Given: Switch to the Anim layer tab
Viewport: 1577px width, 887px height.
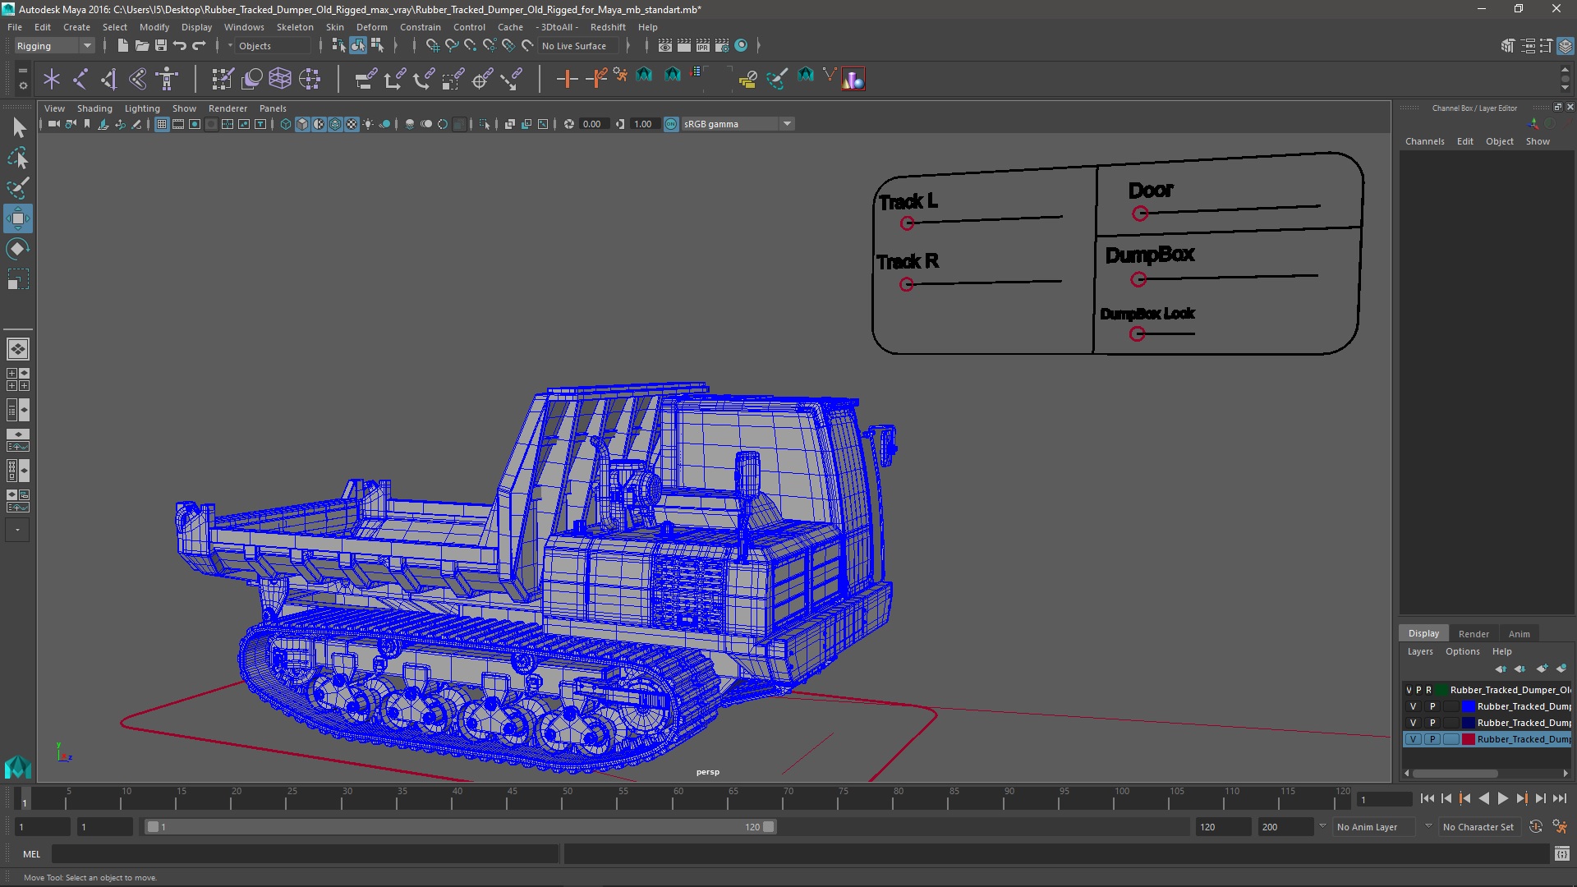Looking at the screenshot, I should coord(1519,633).
